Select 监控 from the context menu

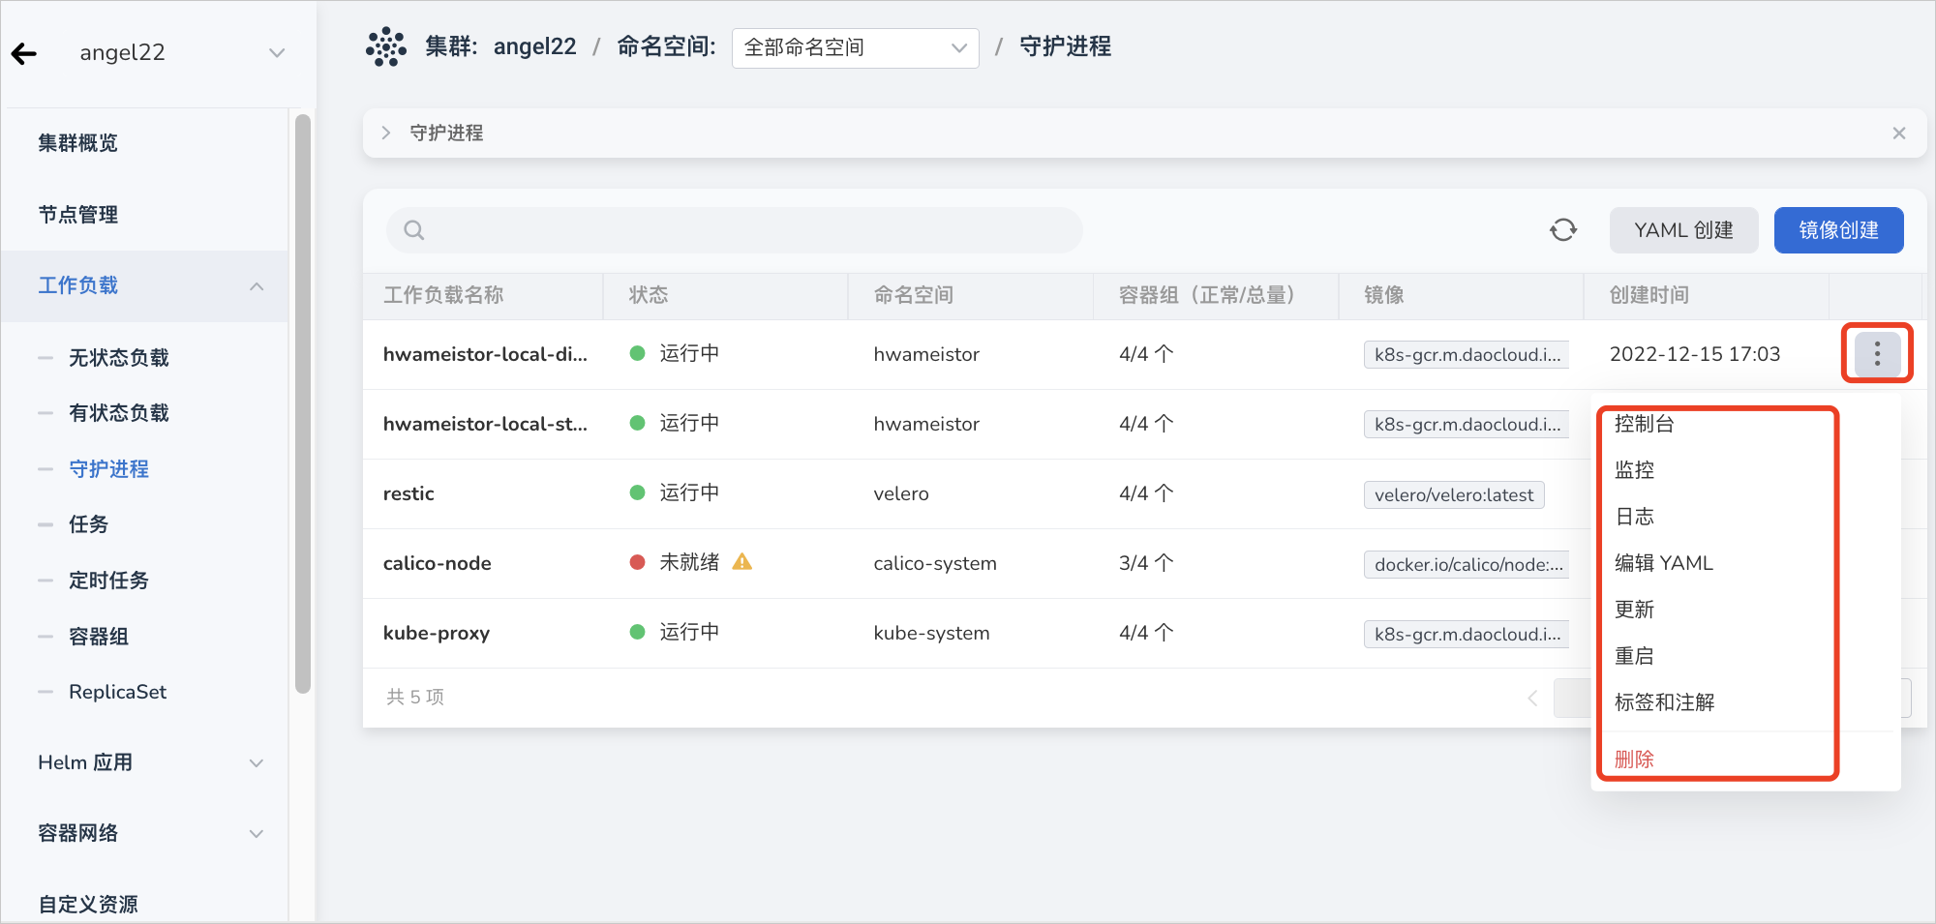tap(1634, 470)
